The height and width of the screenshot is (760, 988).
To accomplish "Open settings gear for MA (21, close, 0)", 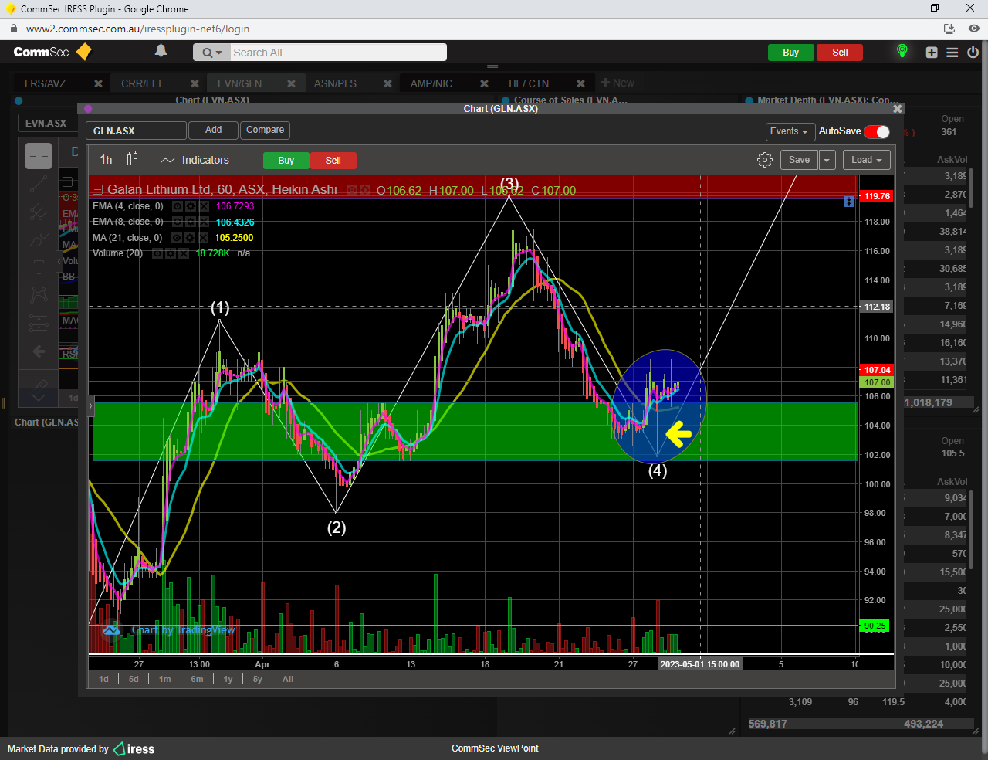I will pos(191,238).
